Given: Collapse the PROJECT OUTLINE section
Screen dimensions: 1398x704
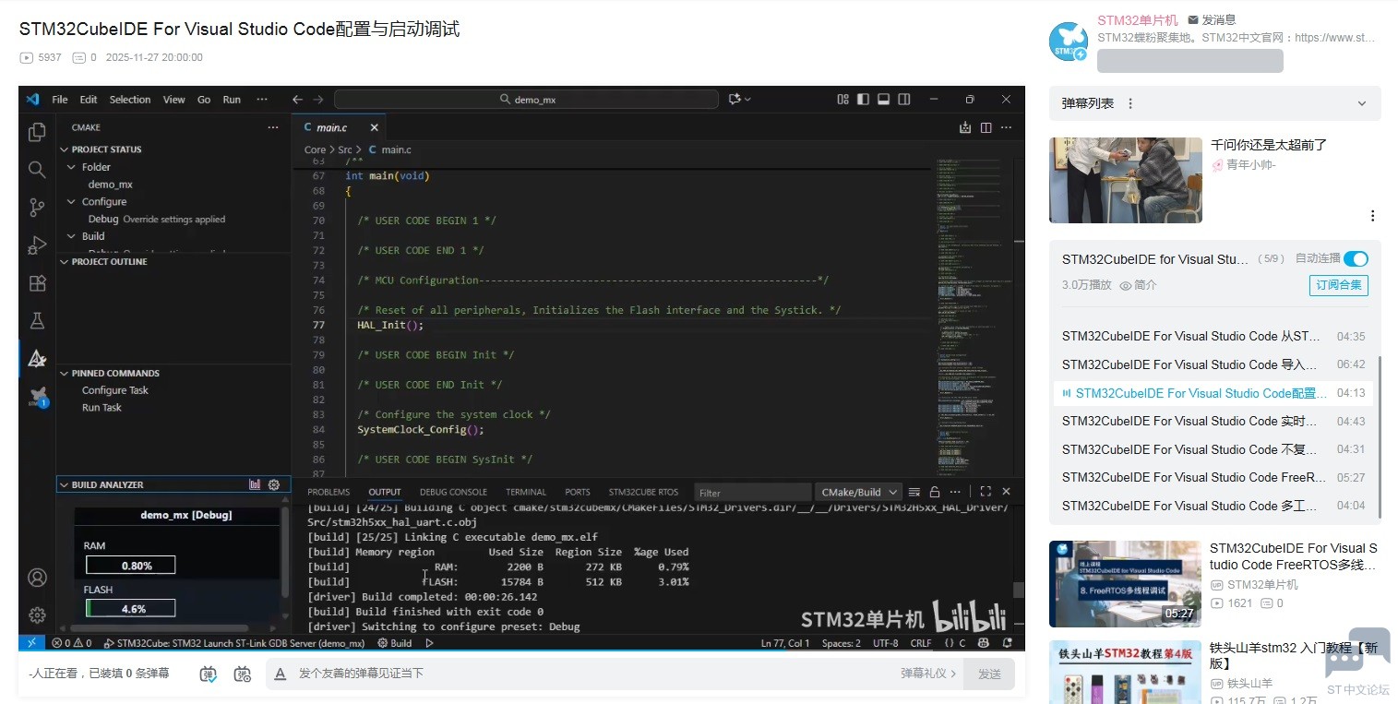Looking at the screenshot, I should point(65,262).
